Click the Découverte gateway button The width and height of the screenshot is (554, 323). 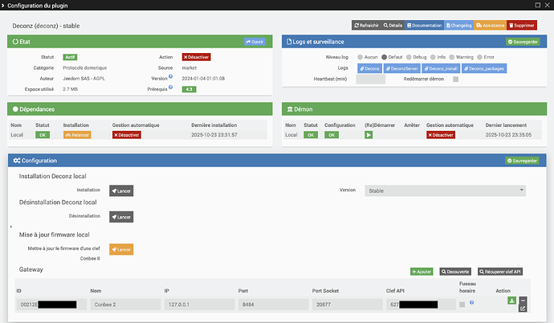coord(455,272)
